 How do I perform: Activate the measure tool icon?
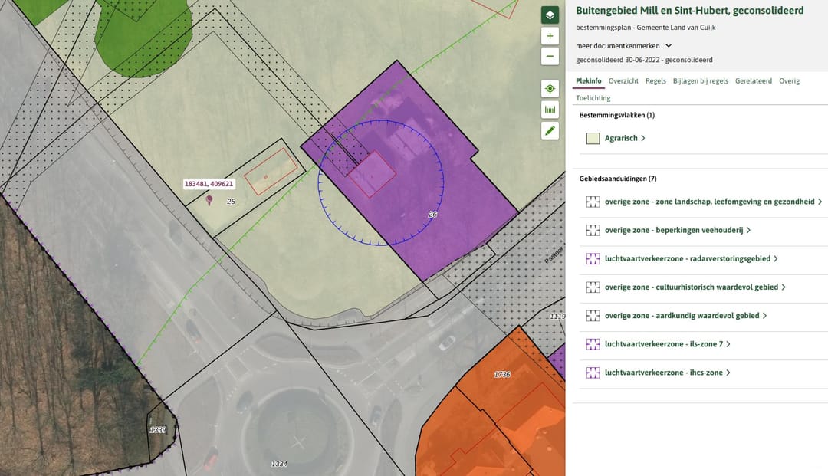coord(550,110)
